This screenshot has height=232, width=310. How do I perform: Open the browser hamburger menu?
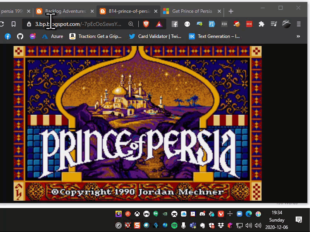coord(299,24)
